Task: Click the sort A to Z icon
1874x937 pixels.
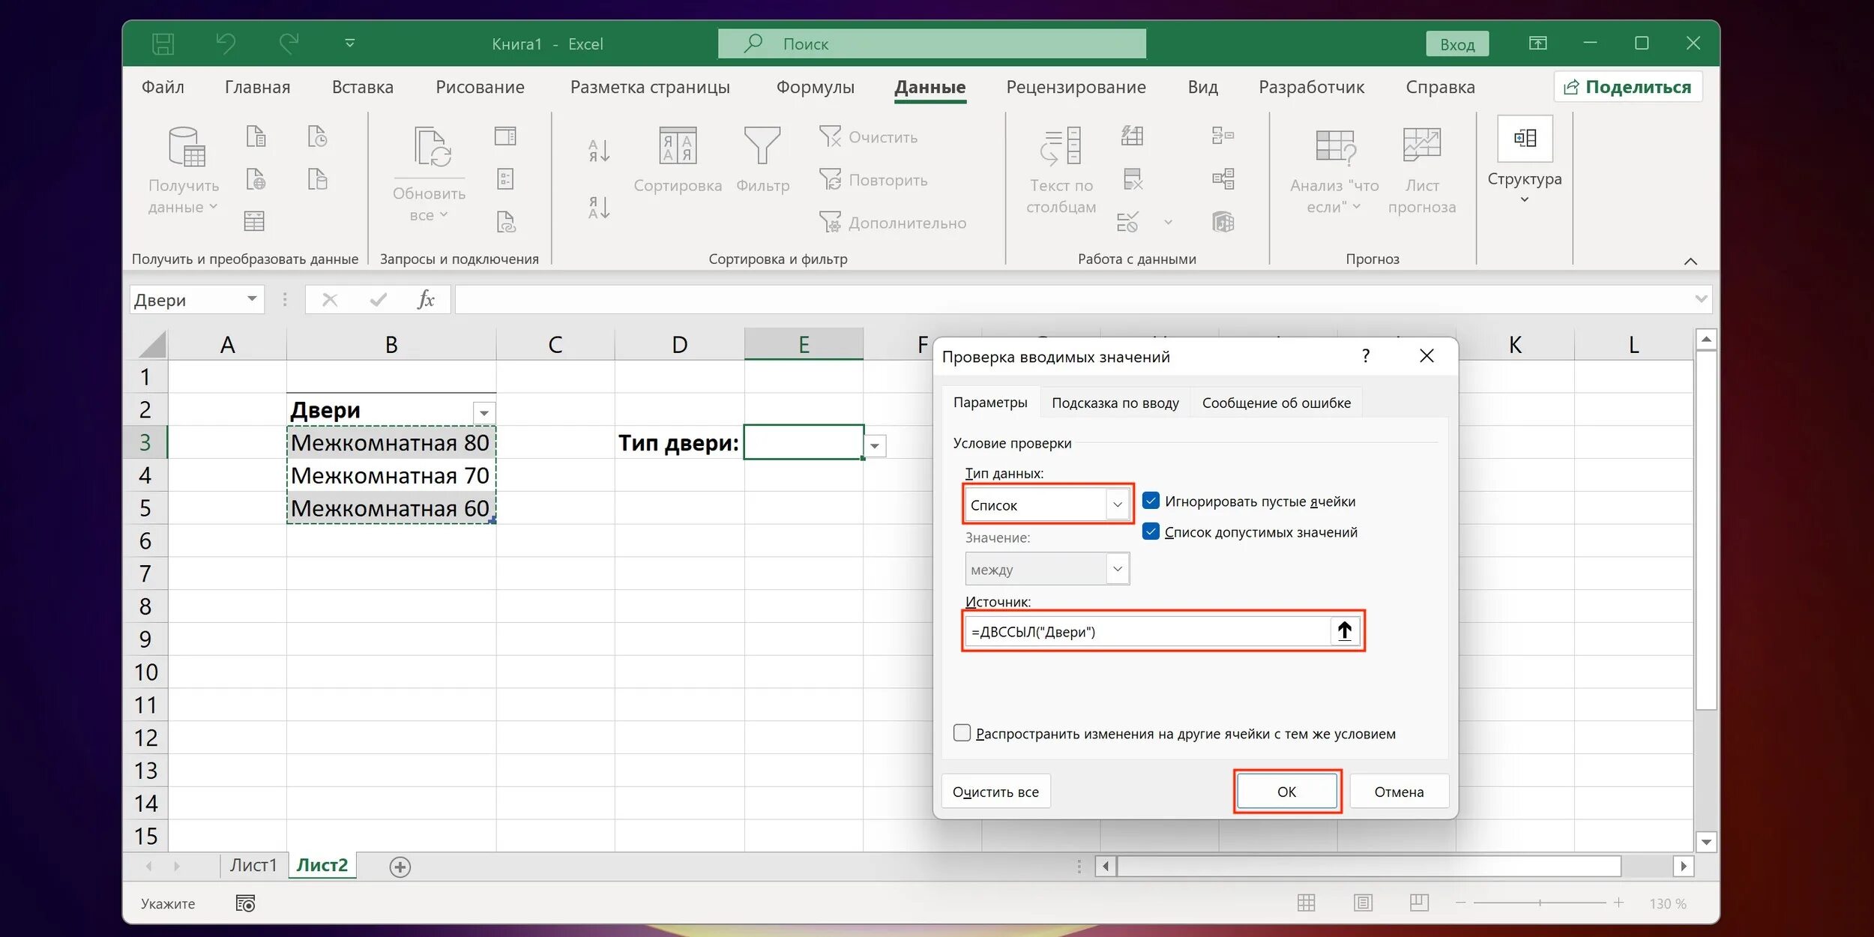Action: pyautogui.click(x=598, y=151)
